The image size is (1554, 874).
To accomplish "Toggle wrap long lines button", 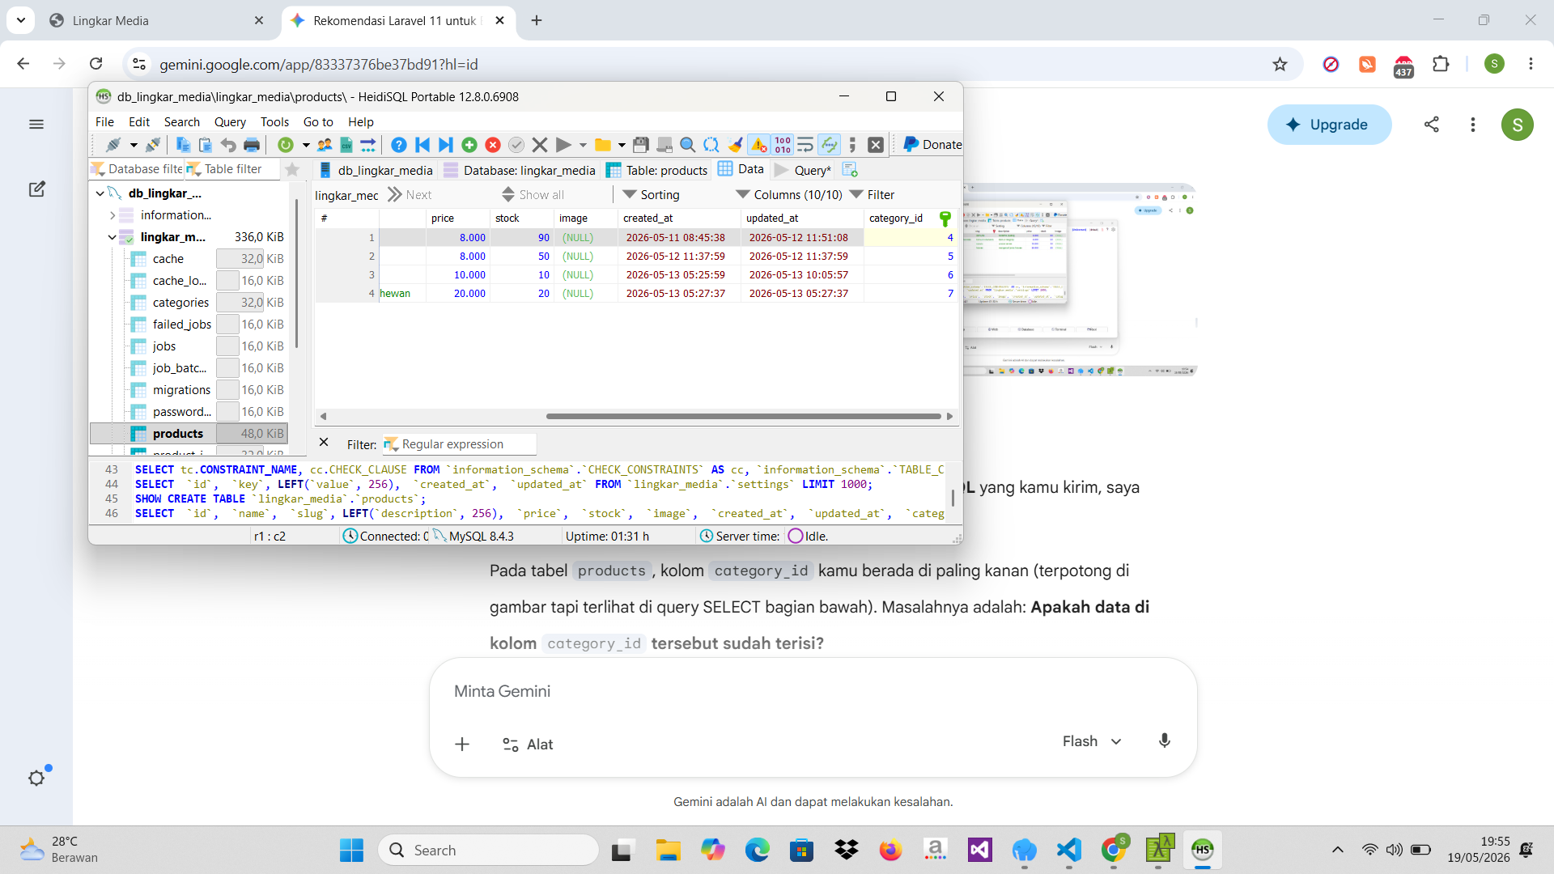I will point(805,145).
